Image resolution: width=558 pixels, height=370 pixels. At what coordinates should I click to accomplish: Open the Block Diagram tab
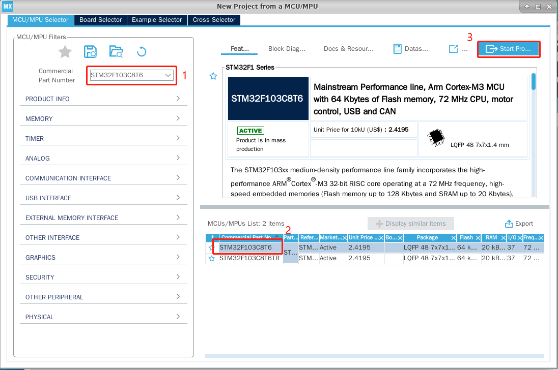(287, 49)
